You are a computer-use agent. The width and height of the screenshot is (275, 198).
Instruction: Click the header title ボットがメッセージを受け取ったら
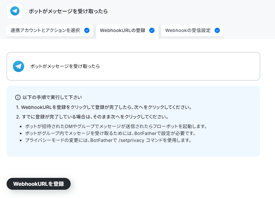click(68, 11)
